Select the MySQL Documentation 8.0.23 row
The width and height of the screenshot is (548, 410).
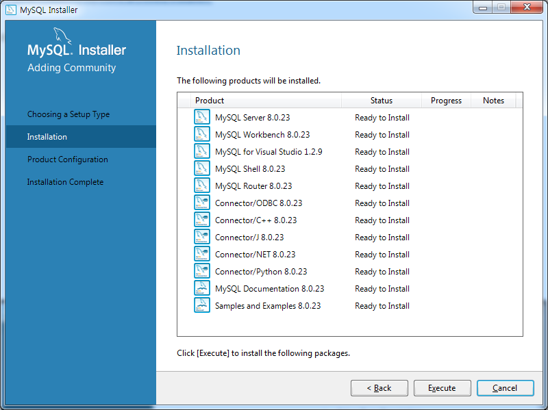click(350, 288)
